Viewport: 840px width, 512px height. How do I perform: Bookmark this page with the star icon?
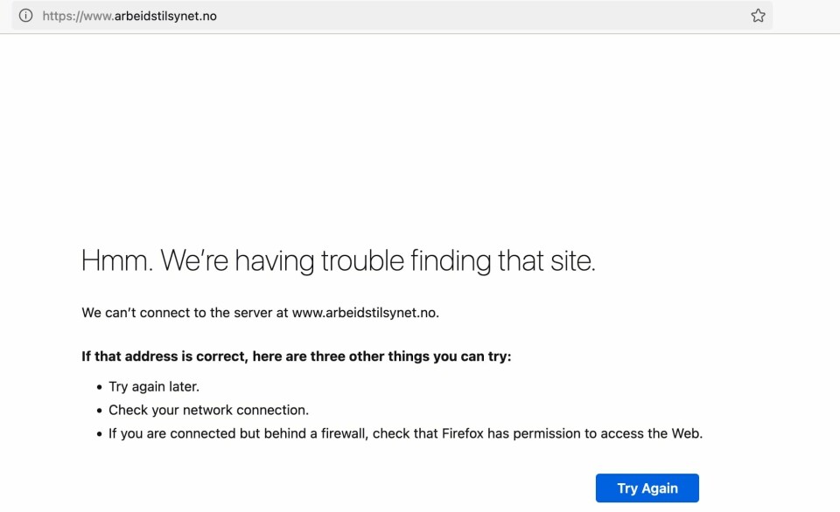click(758, 16)
